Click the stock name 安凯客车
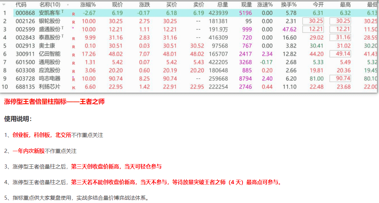 (x=50, y=13)
